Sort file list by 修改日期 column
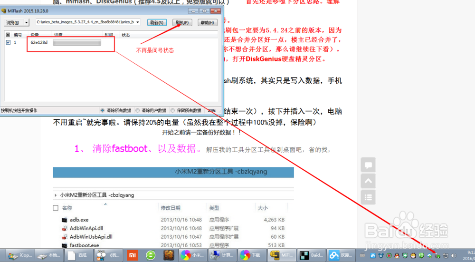The width and height of the screenshot is (475, 262). click(x=171, y=208)
